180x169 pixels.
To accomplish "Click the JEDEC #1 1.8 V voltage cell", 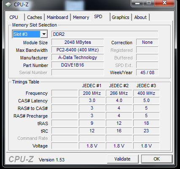I will click(92, 146).
